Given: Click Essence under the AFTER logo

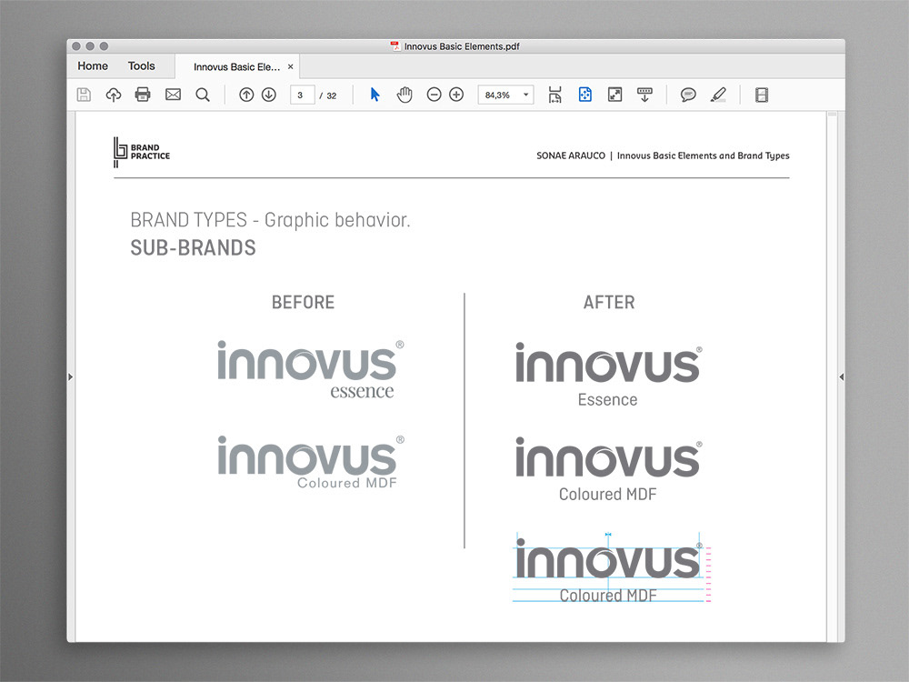Looking at the screenshot, I should click(607, 399).
